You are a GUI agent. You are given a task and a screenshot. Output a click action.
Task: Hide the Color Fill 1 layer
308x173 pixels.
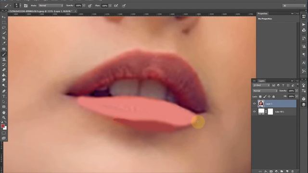[x=255, y=111]
